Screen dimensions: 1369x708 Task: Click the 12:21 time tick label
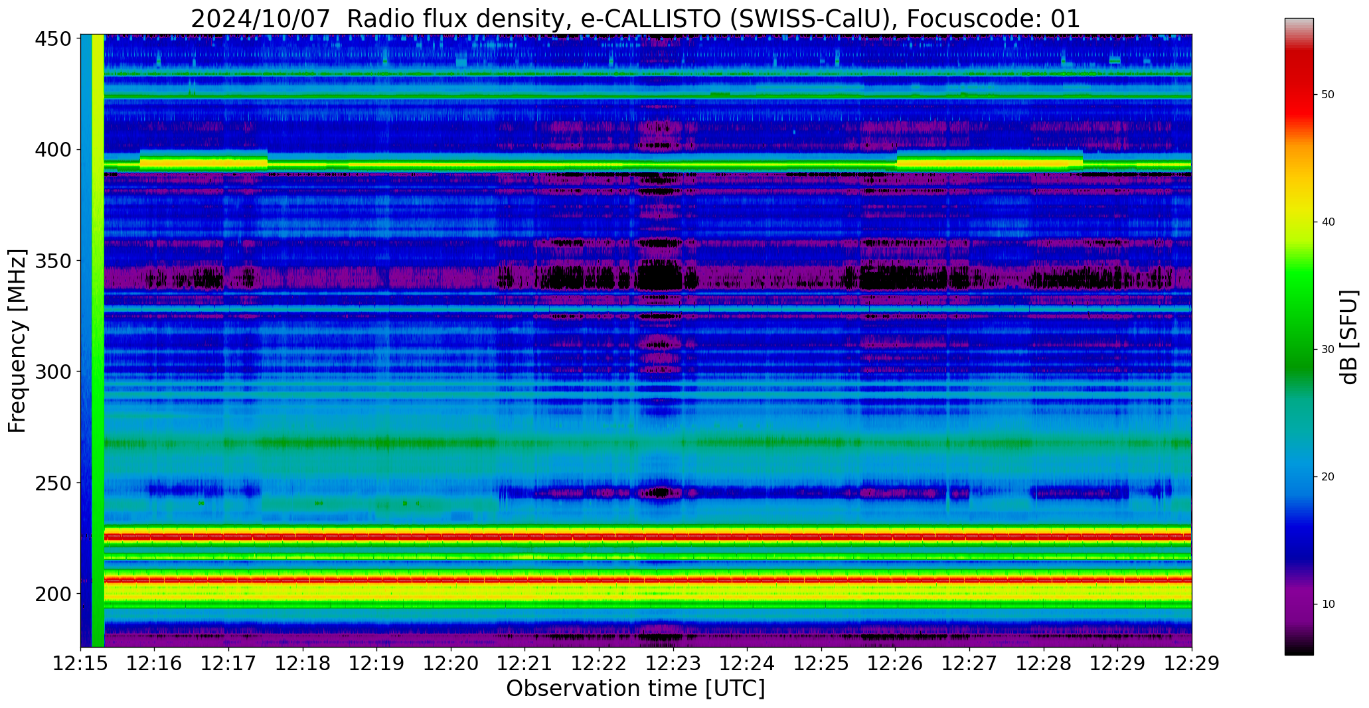click(525, 664)
